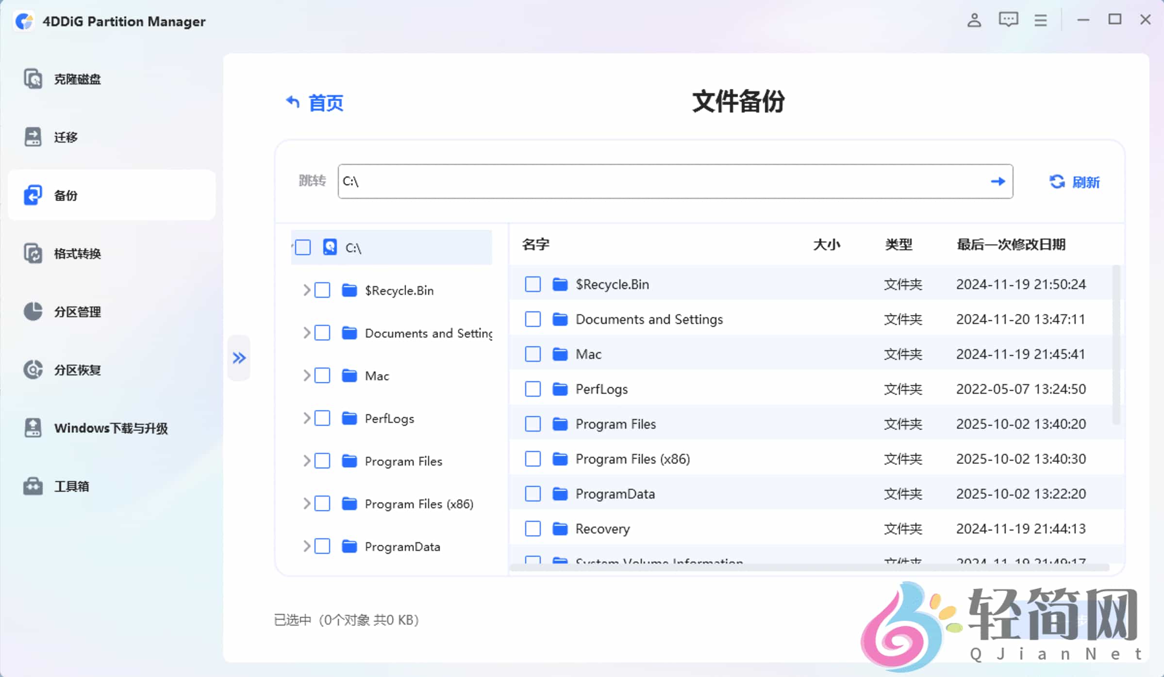Expand the Documents and Settings tree node

click(306, 333)
